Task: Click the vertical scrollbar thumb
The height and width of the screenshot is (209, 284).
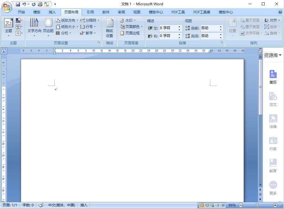Action: [260, 87]
